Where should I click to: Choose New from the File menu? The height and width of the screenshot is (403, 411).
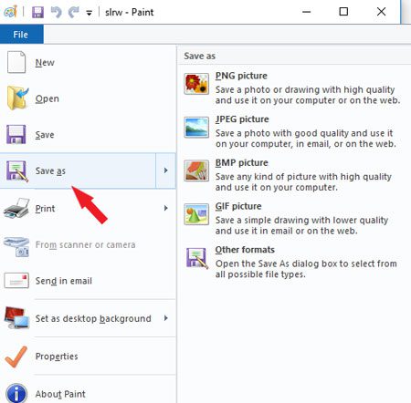pos(45,63)
